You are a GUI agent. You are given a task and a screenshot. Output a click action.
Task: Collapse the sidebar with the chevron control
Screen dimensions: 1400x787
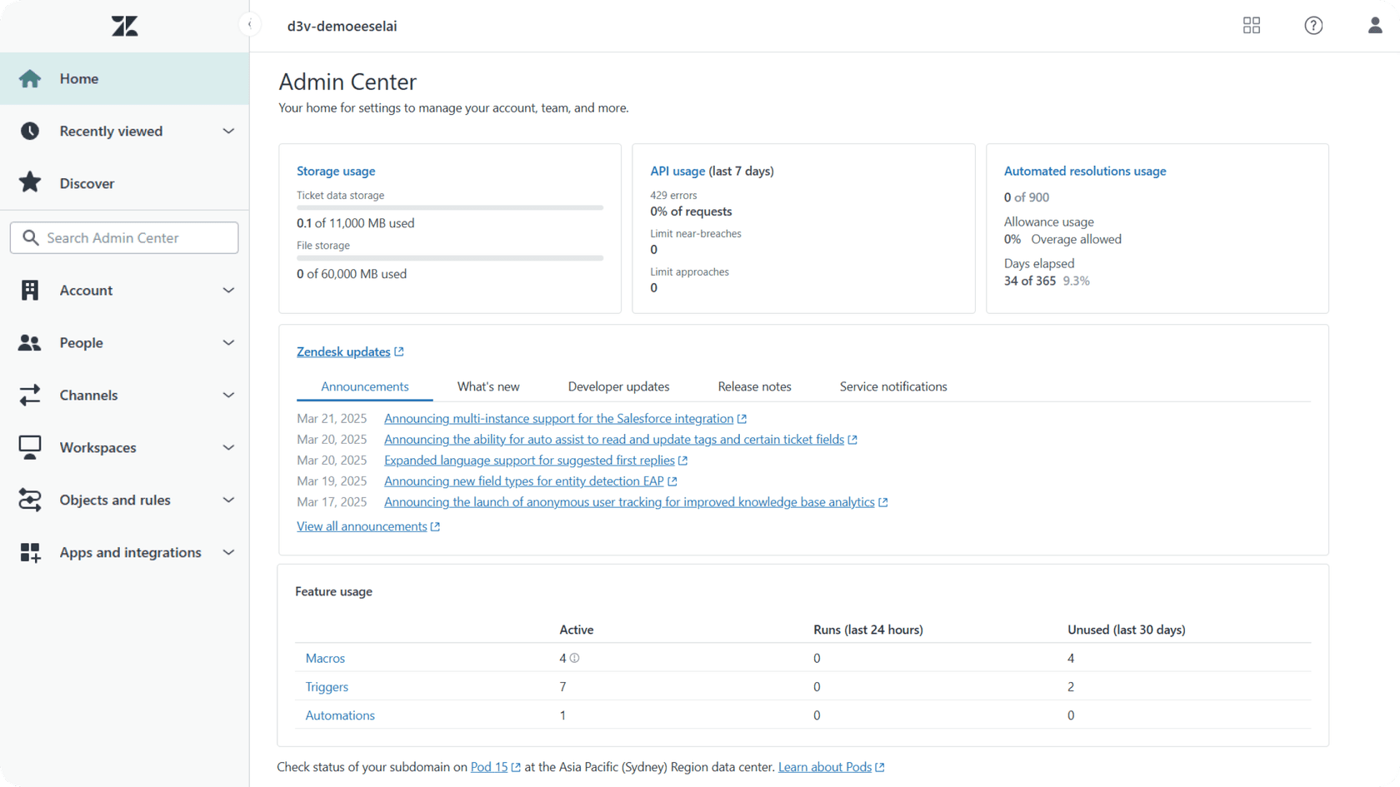250,24
